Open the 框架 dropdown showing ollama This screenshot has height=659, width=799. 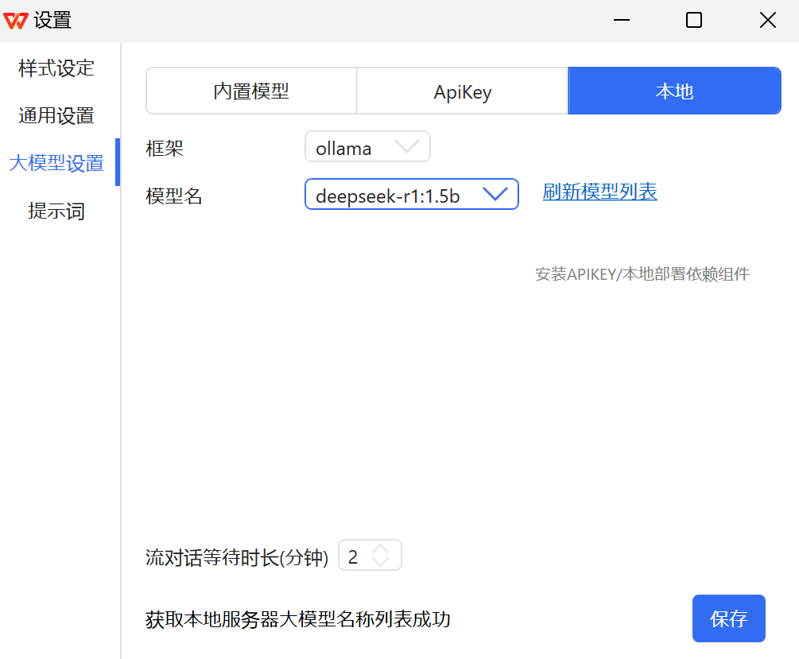click(367, 146)
